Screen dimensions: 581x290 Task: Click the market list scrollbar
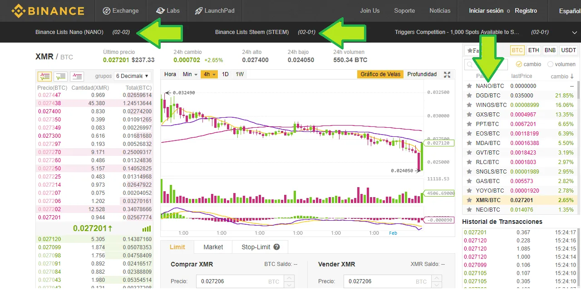(x=578, y=90)
